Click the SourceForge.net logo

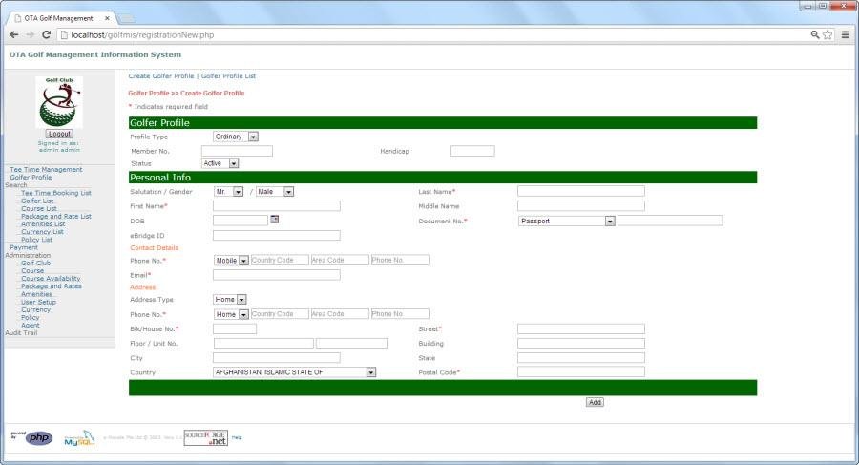205,437
